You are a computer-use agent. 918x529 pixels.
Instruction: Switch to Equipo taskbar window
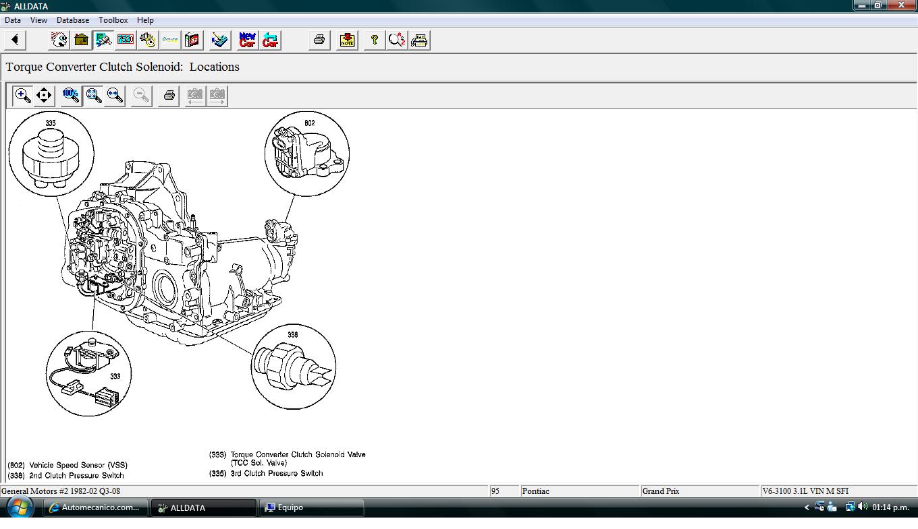tap(312, 507)
